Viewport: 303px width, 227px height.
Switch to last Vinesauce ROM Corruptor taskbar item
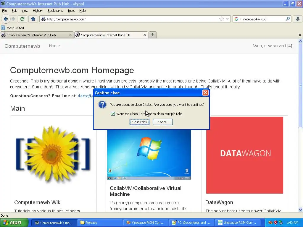[238, 223]
